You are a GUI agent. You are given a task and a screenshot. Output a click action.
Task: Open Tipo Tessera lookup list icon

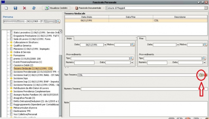(201, 75)
